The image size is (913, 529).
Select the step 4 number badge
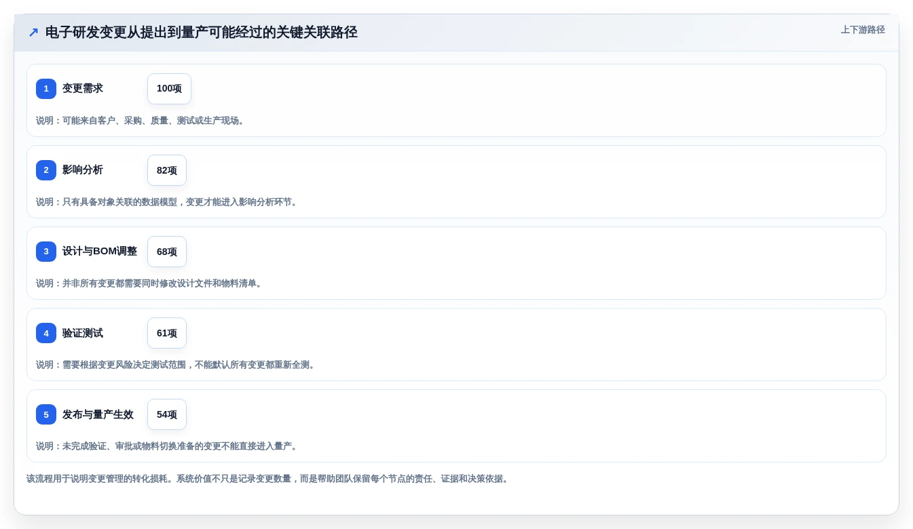(46, 333)
